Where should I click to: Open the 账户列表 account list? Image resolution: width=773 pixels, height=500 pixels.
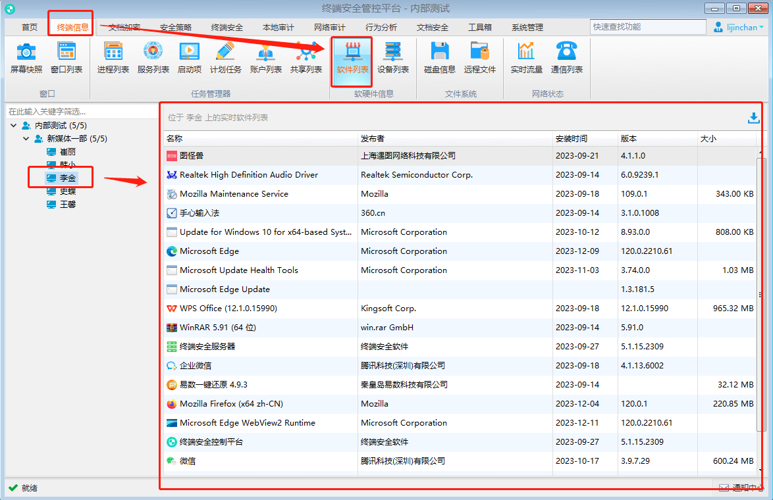tap(266, 58)
